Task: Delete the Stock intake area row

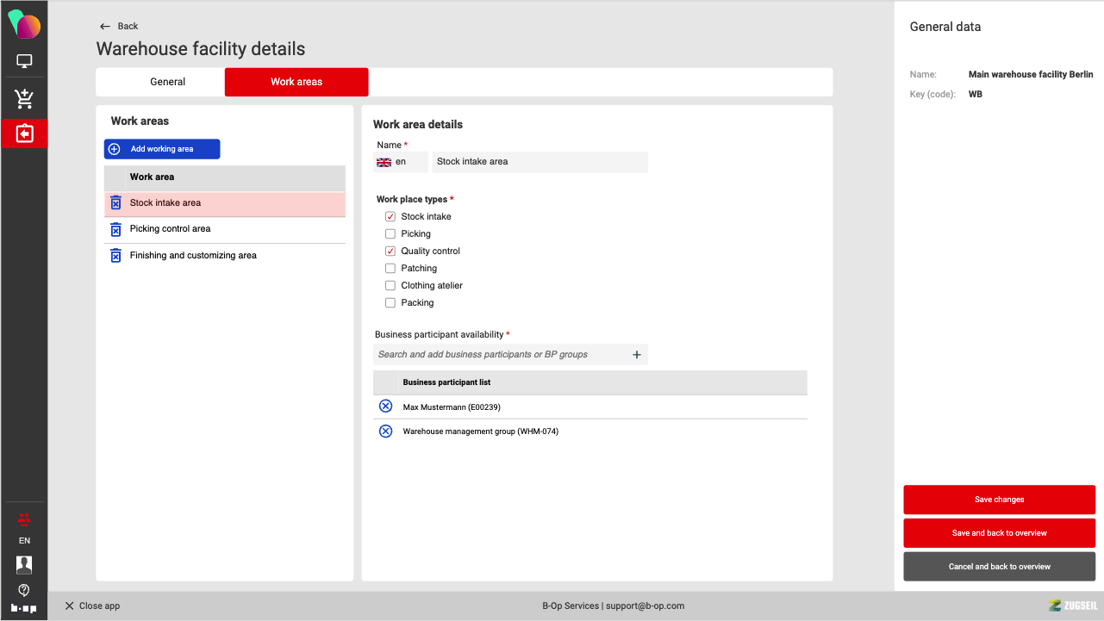Action: (x=115, y=203)
